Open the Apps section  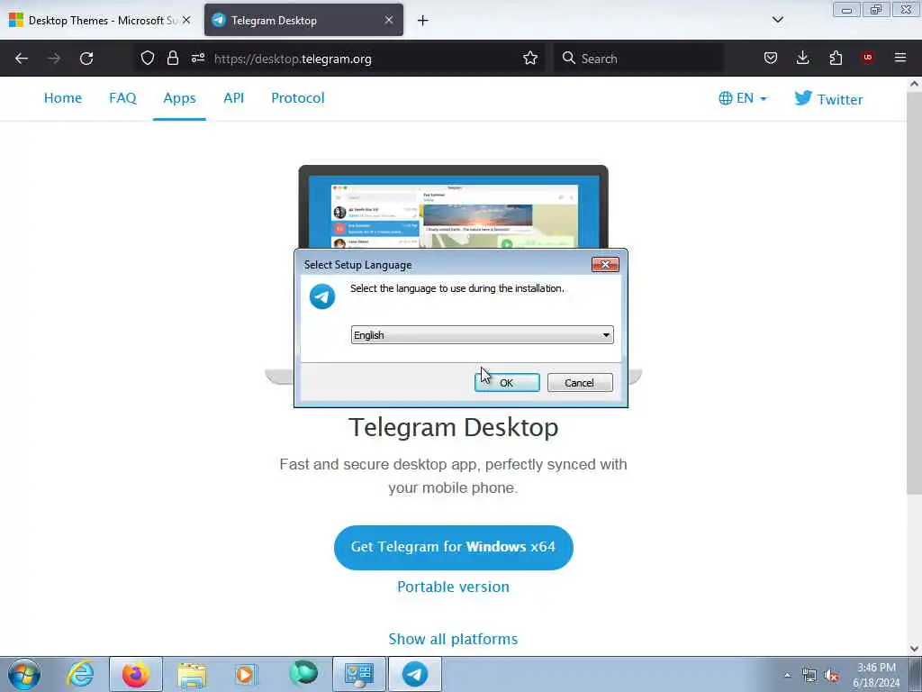179,97
